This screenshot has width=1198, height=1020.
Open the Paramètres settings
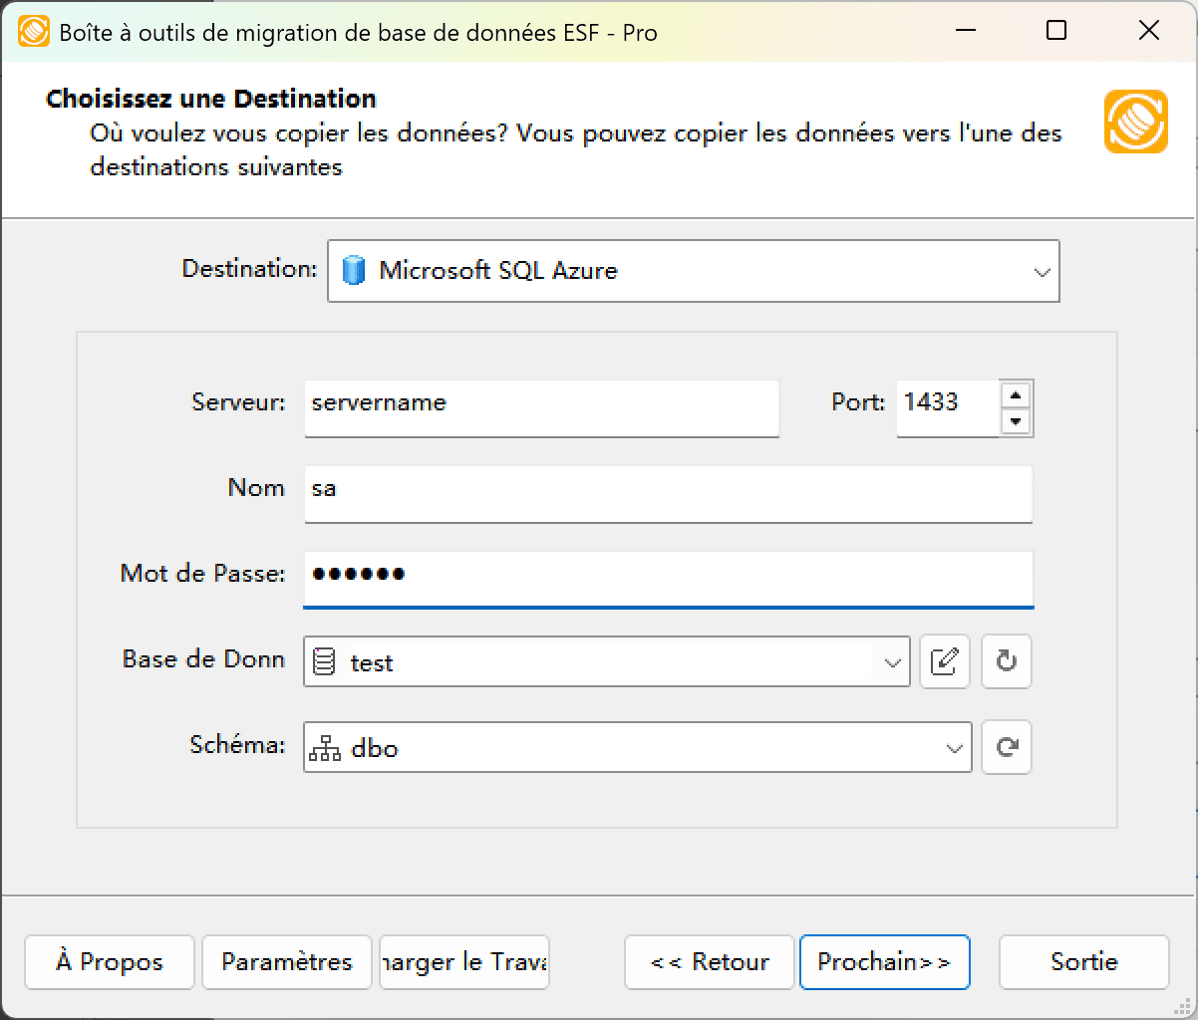(286, 962)
